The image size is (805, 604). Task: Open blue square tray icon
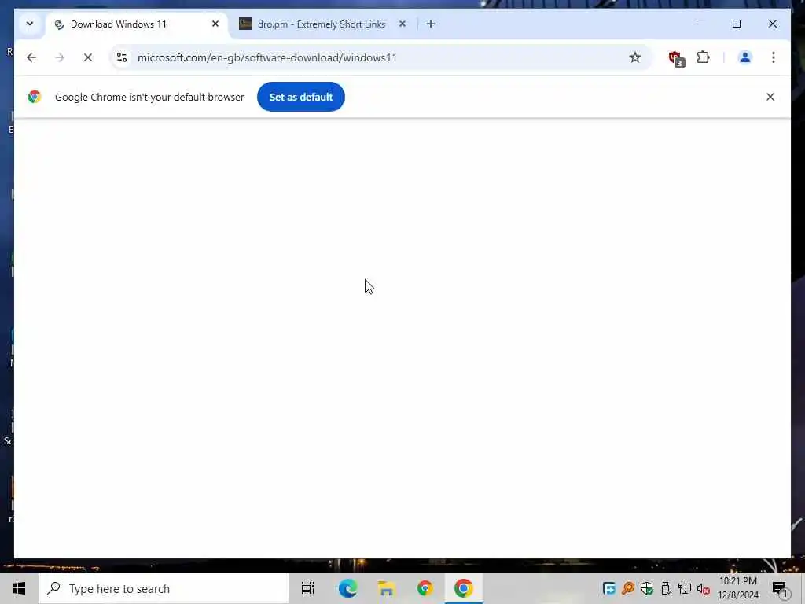609,588
